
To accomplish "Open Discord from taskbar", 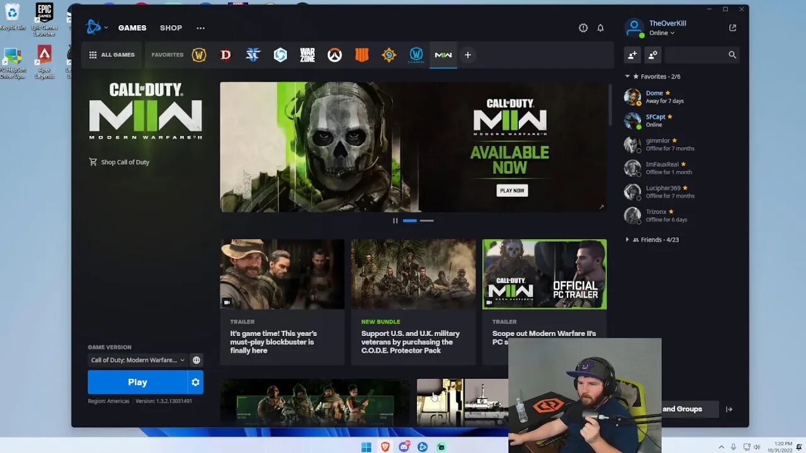I will pos(404,447).
